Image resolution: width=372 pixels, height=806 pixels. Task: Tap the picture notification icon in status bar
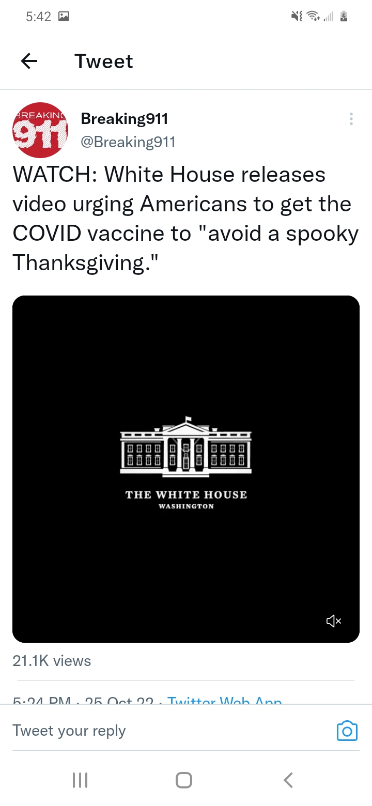coord(64,17)
